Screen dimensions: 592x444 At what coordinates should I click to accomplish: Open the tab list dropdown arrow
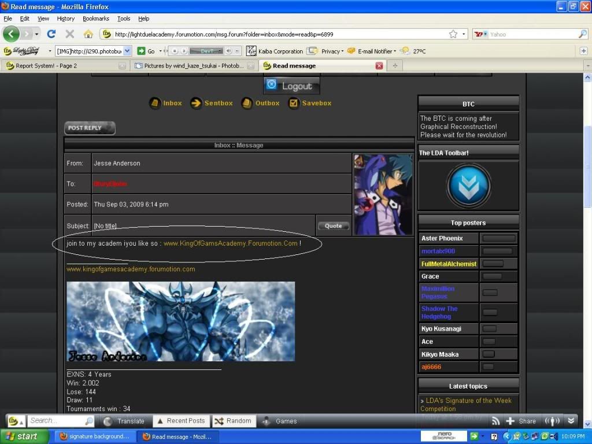pyautogui.click(x=587, y=66)
